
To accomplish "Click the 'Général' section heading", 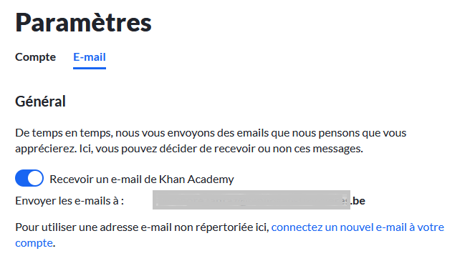I will [x=40, y=102].
